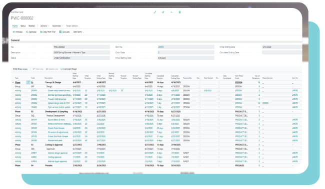This screenshot has width=325, height=189.
Task: Expand the Automate menu
Action: point(57,26)
